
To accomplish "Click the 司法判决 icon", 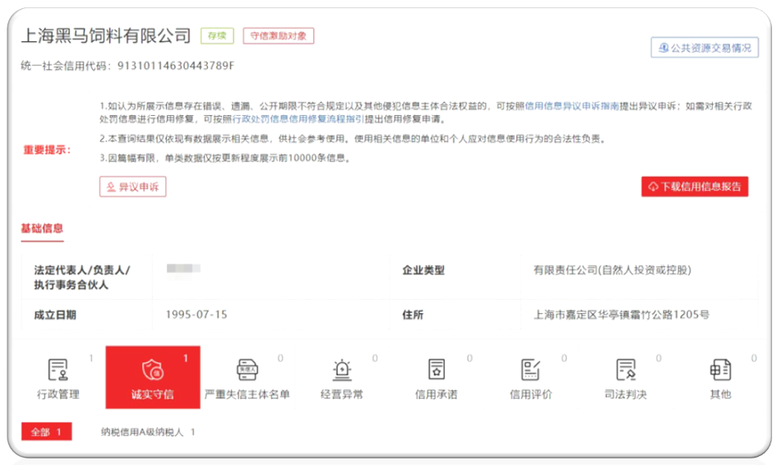I will 626,371.
